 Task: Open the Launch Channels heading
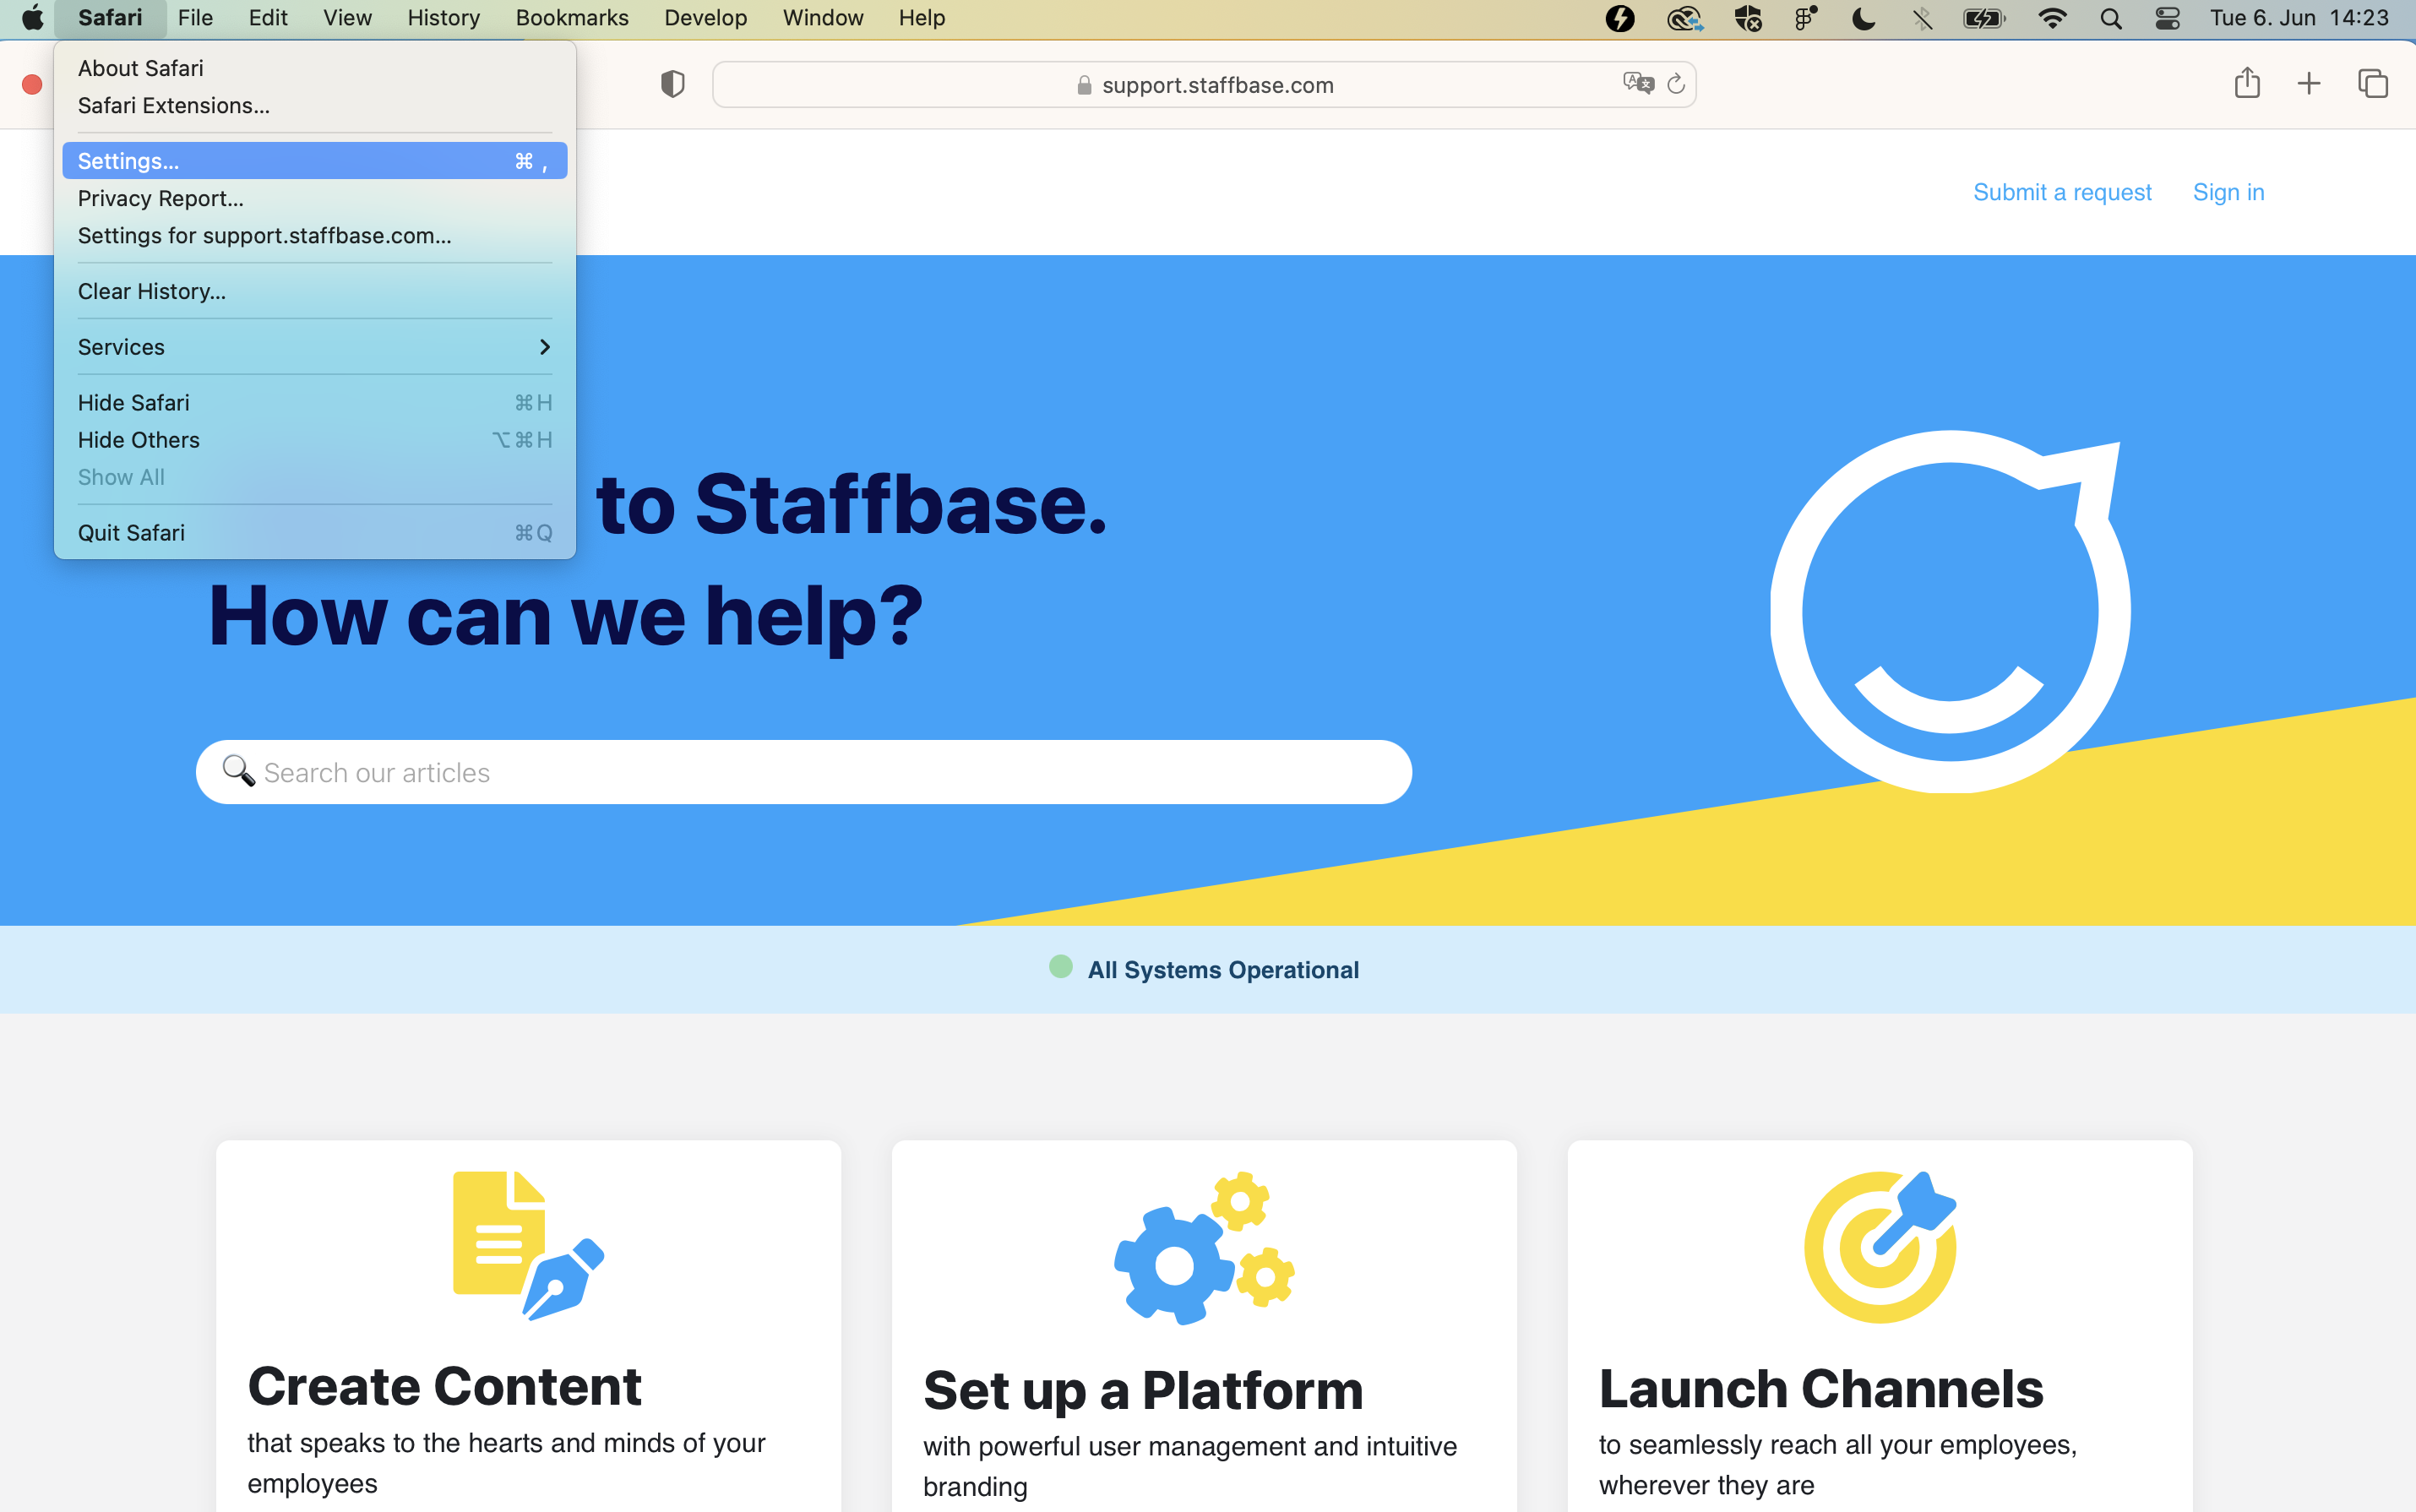[1821, 1388]
